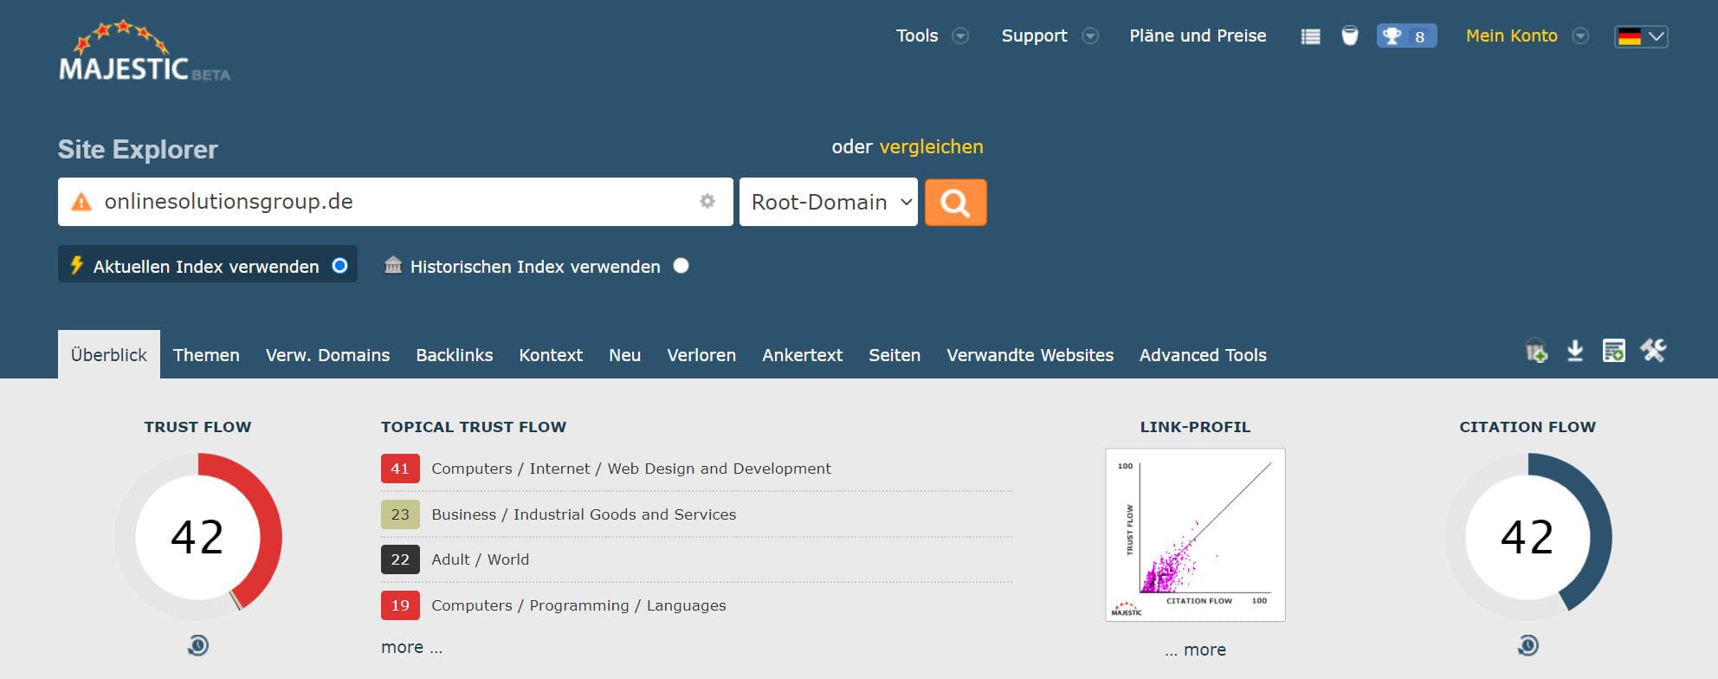
Task: Select Historischen Index verwenden radio
Action: (x=681, y=265)
